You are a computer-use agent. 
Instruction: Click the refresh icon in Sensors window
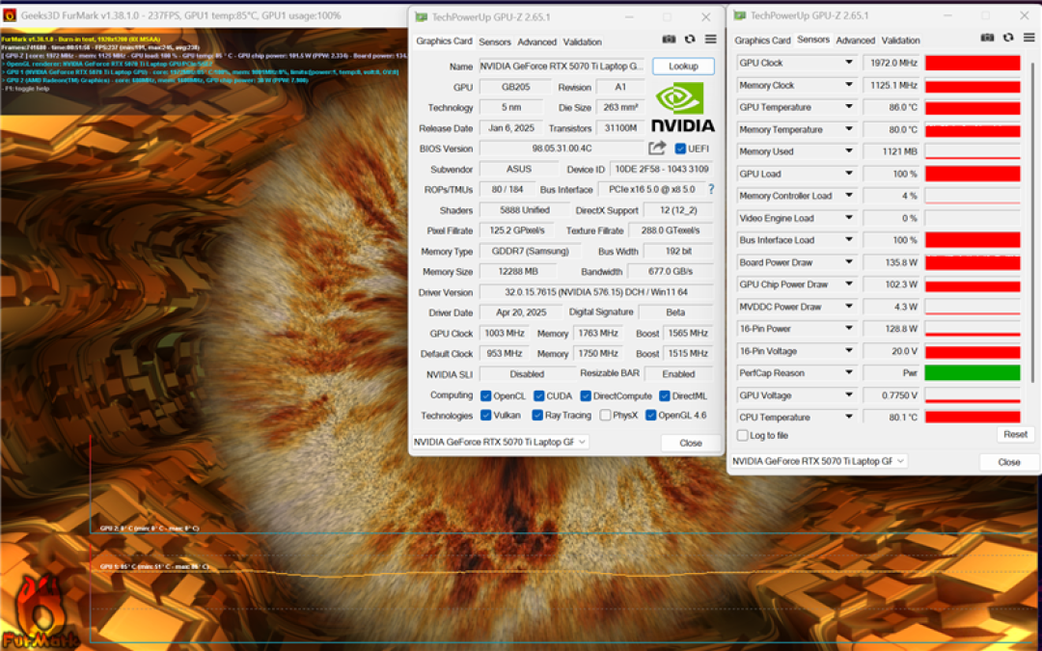coord(1008,38)
